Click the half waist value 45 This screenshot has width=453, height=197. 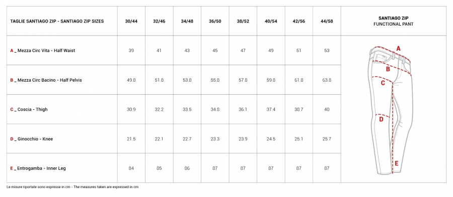[x=215, y=51]
